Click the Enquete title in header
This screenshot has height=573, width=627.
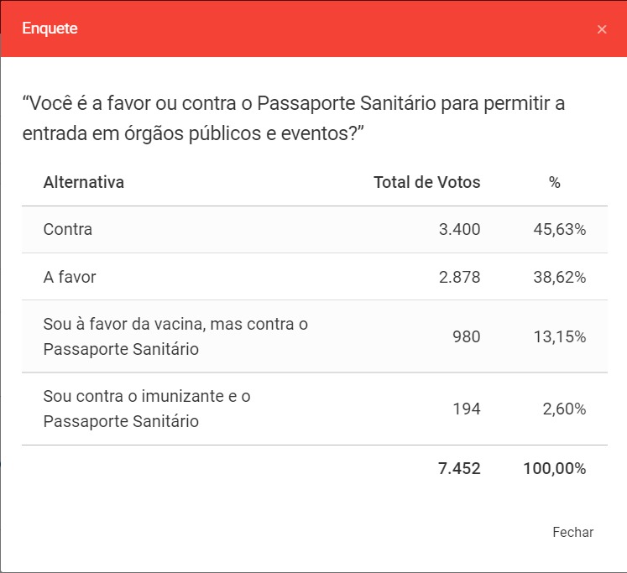click(x=50, y=29)
